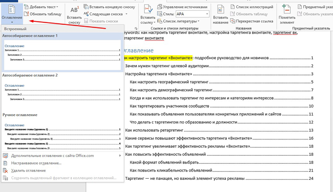Click the Дополнительные оглавления Office.com icon
Screen dimensions: 333x192
(6, 156)
